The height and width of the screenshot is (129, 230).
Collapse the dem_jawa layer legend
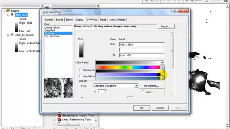[8, 15]
